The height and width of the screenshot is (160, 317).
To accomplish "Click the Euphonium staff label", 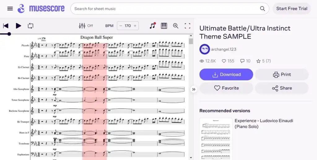I will [x=24, y=154].
